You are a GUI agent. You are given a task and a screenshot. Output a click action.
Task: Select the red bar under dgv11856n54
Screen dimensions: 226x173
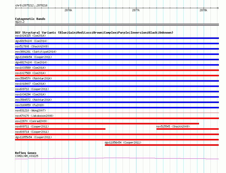point(162,145)
